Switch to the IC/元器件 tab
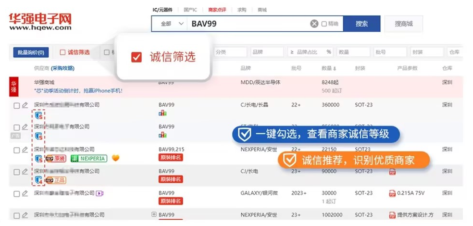473x226 pixels. click(x=162, y=10)
